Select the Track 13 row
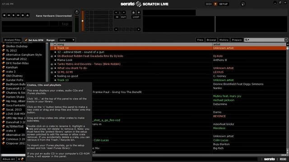This screenshot has width=289, height=162. 168,80
